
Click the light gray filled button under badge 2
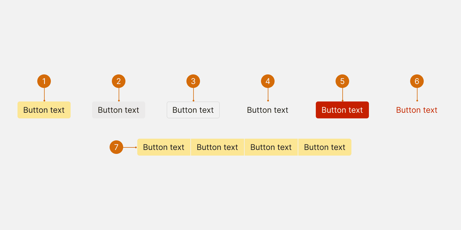119,110
